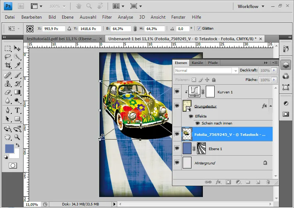294x208 pixels.
Task: Hide the Schein nach innen effect
Action: click(x=197, y=123)
